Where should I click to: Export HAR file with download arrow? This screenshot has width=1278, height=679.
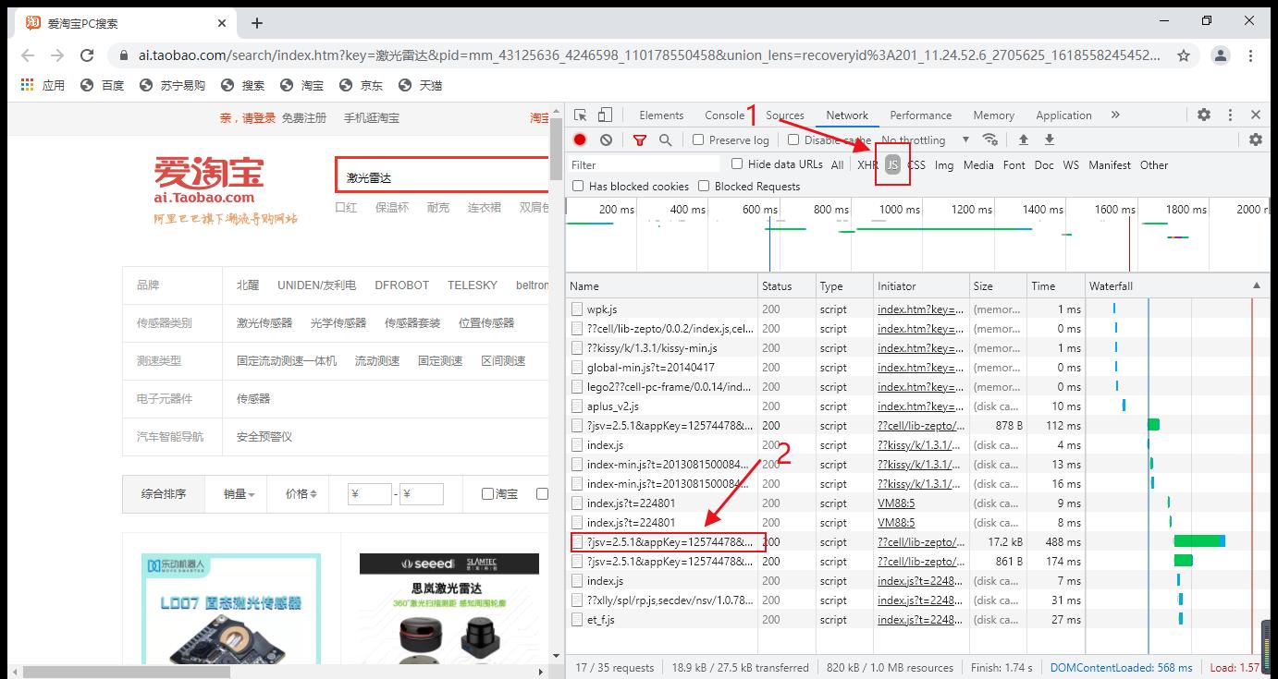tap(1050, 139)
